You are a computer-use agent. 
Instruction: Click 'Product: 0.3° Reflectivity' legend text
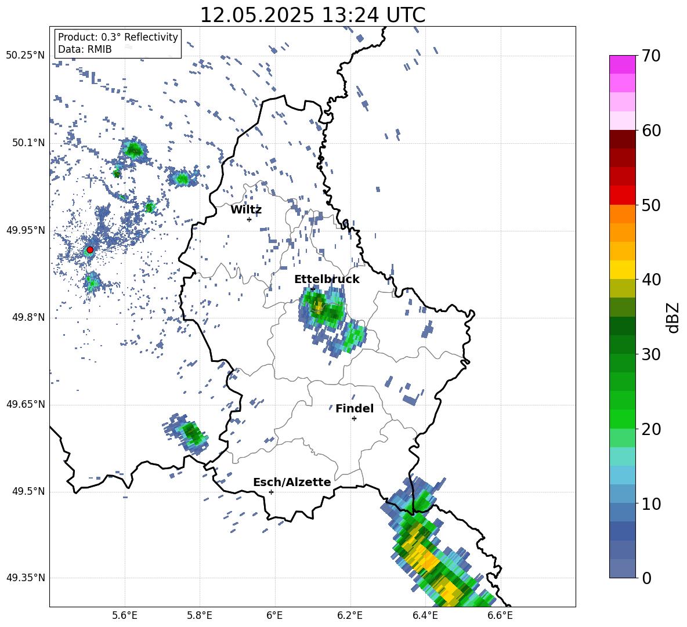click(x=118, y=37)
